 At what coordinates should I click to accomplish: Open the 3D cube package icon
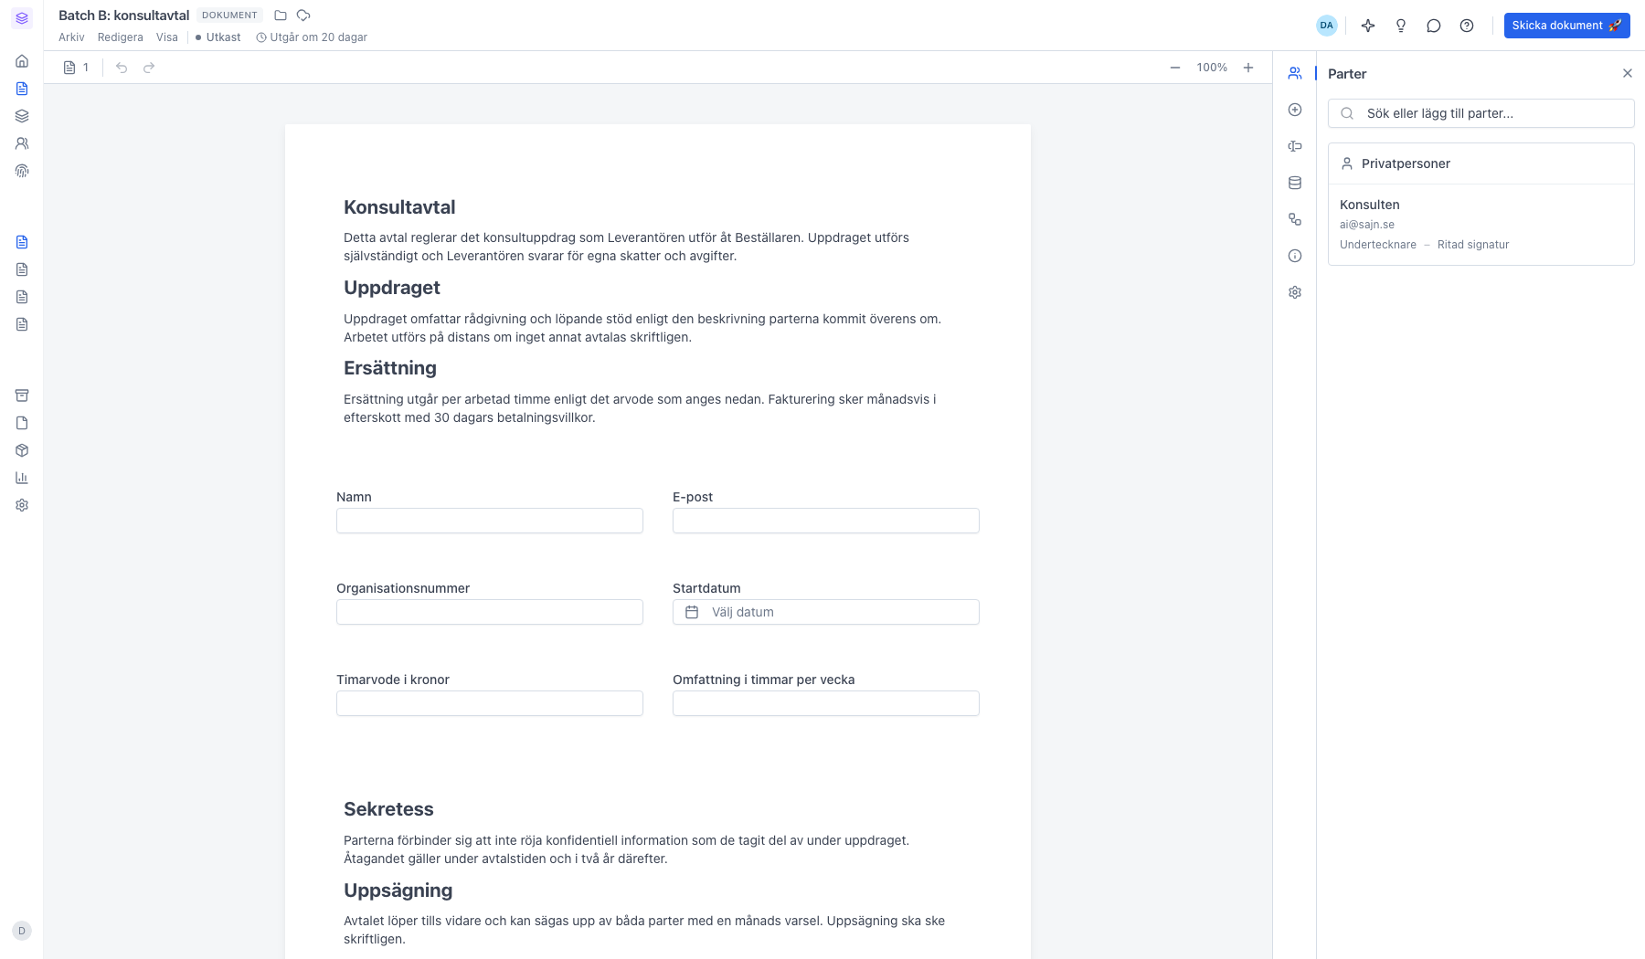(22, 450)
